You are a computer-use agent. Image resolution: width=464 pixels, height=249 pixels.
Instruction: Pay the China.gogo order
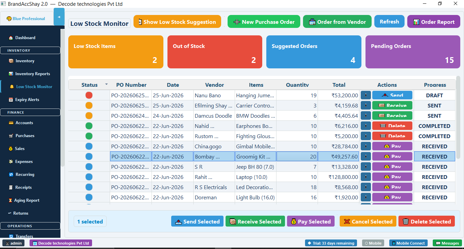point(392,146)
